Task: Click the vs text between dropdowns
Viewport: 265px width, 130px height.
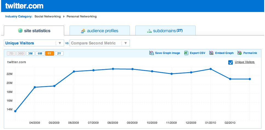Action: tap(67, 43)
